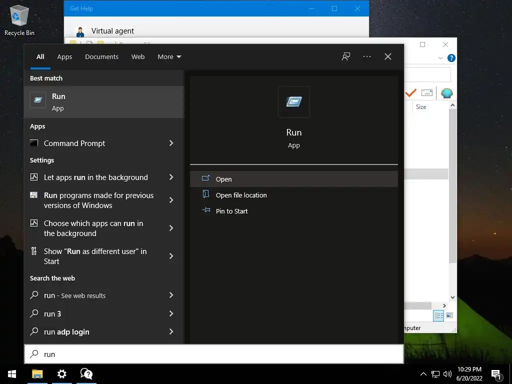Screen dimensions: 512x384
Task: Open Settings gear on the taskbar
Action: click(61, 374)
